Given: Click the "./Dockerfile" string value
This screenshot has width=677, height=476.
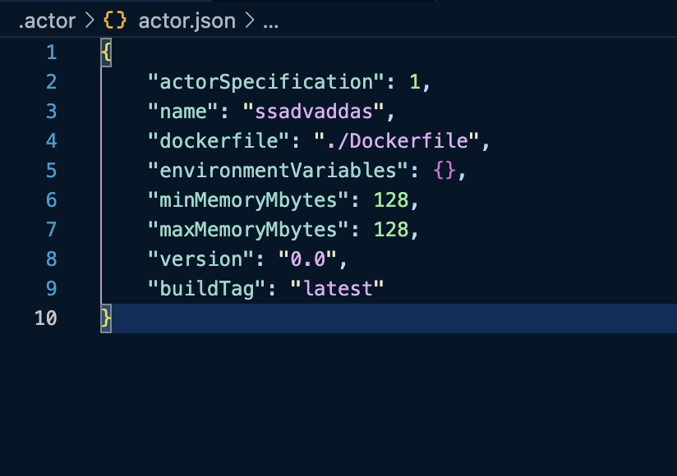Looking at the screenshot, I should (396, 141).
